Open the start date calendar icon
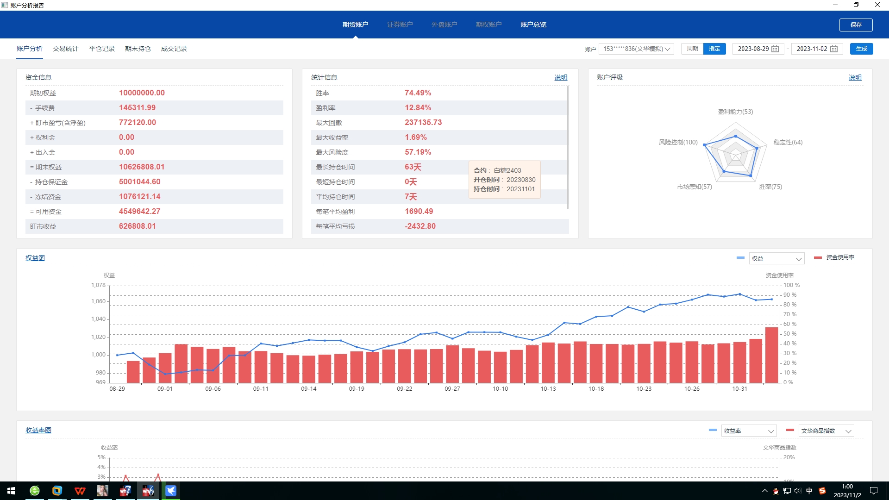This screenshot has width=889, height=500. [x=775, y=49]
